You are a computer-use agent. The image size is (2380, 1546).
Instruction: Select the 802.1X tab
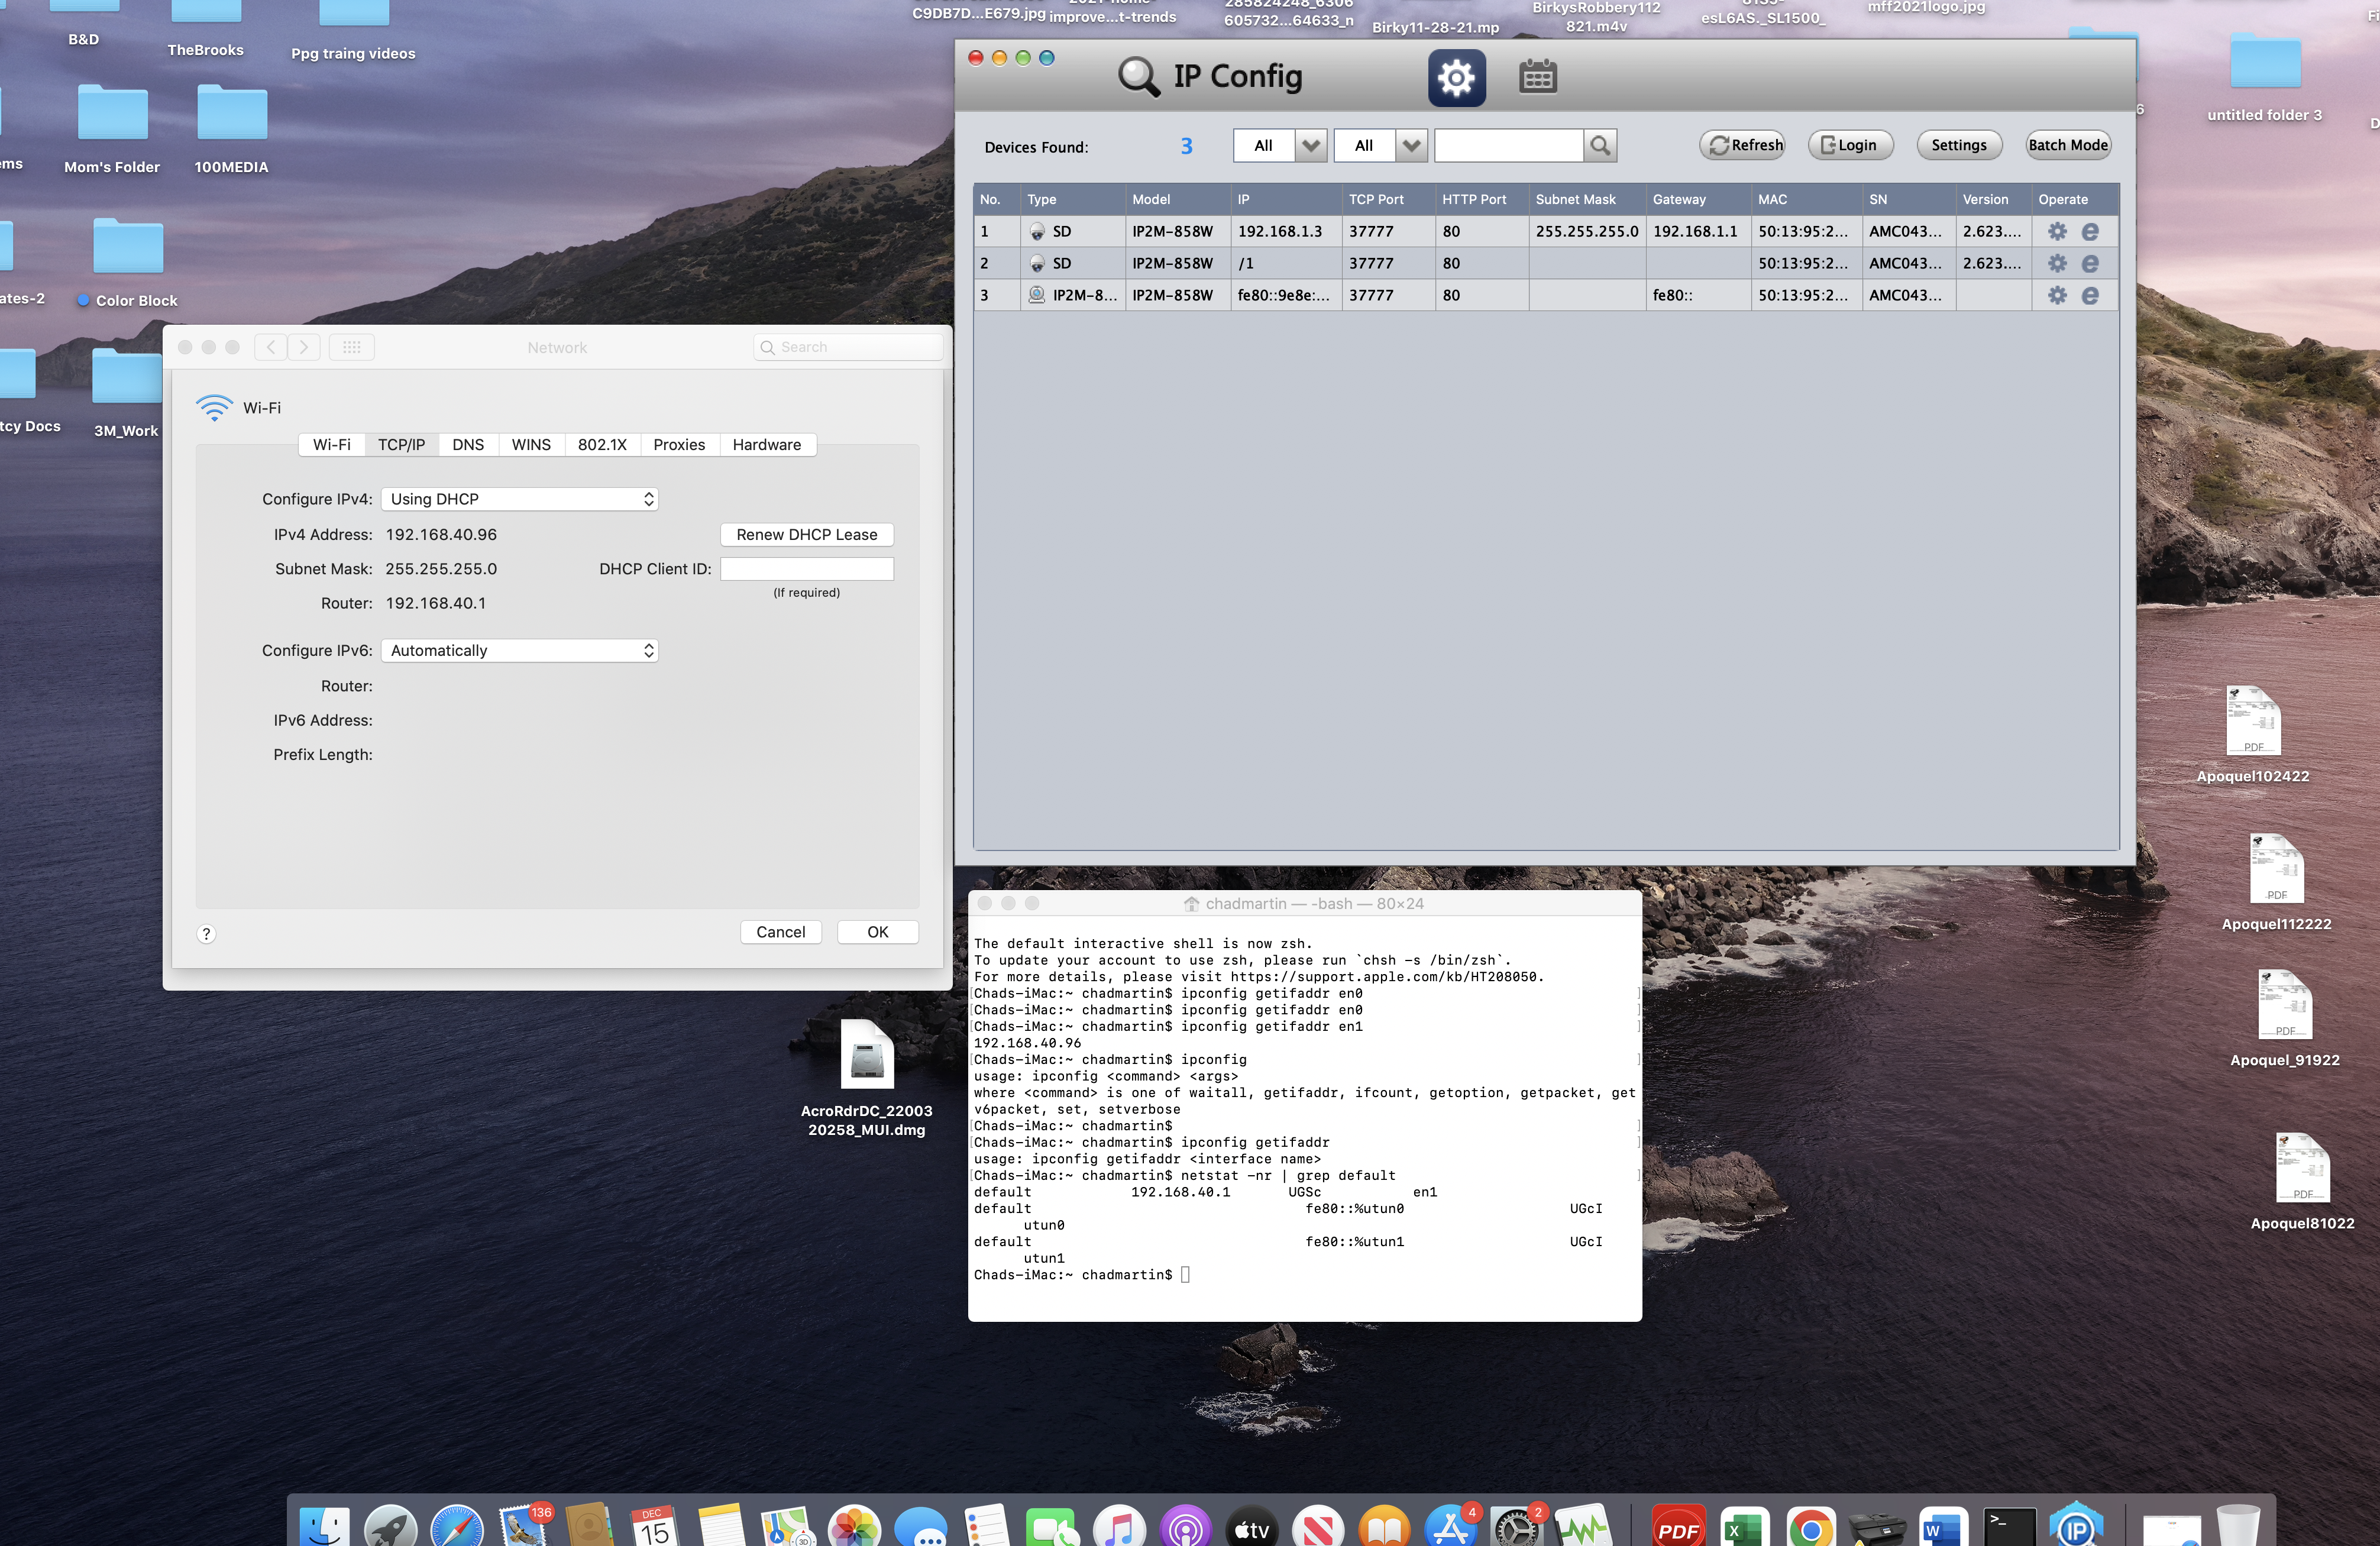click(602, 445)
